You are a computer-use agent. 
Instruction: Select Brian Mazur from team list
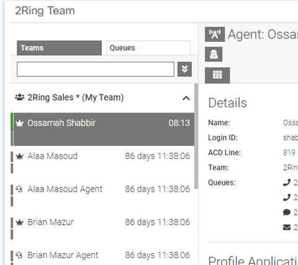102,228
